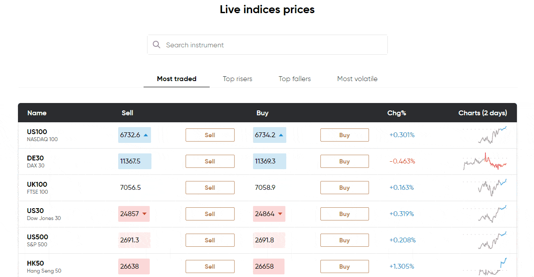Open the US100 NASDAQ 100 instrument
This screenshot has width=534, height=277.
click(42, 135)
